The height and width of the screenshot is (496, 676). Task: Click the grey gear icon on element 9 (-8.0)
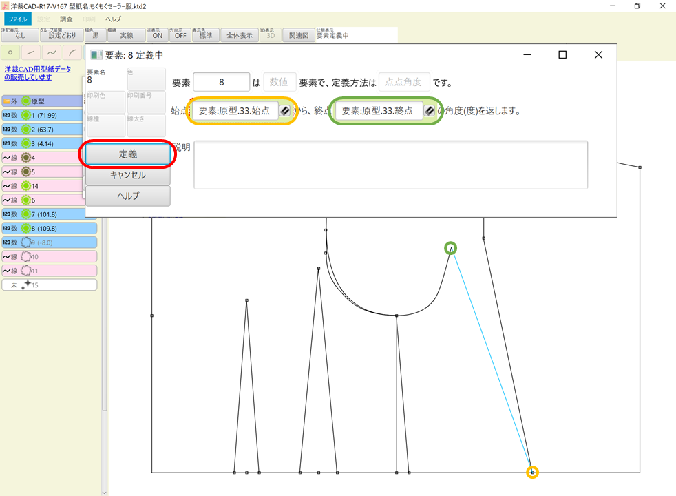[x=26, y=242]
